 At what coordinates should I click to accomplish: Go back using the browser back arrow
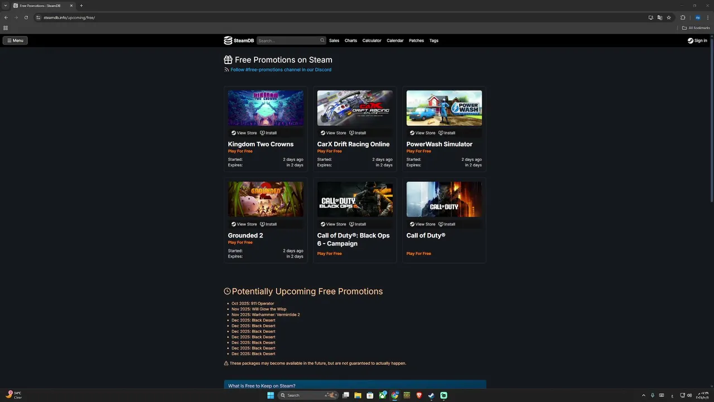tap(6, 17)
